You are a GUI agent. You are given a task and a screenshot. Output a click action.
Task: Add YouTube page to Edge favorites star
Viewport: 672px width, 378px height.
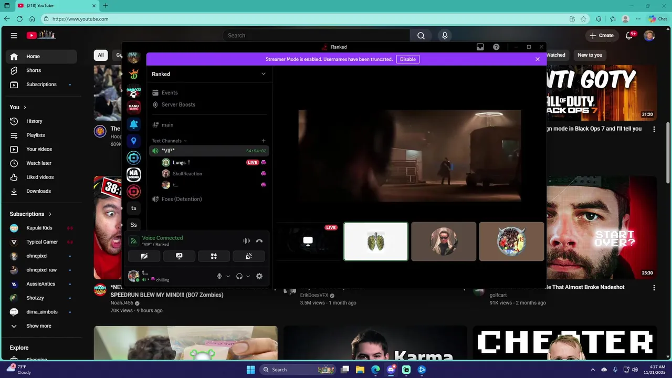tap(584, 19)
